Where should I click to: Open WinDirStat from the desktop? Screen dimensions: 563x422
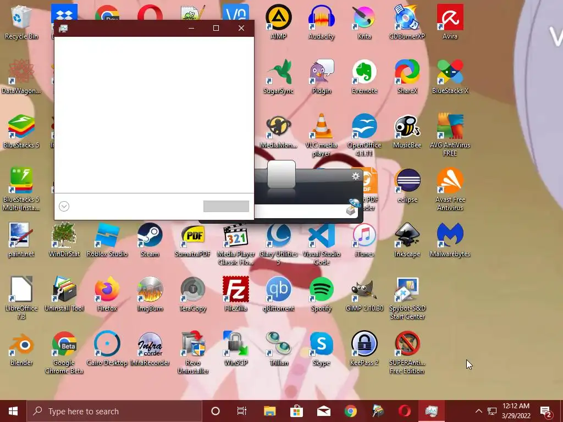pyautogui.click(x=64, y=240)
